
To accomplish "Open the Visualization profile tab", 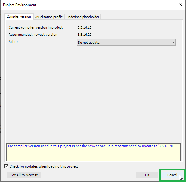I will pyautogui.click(x=48, y=17).
